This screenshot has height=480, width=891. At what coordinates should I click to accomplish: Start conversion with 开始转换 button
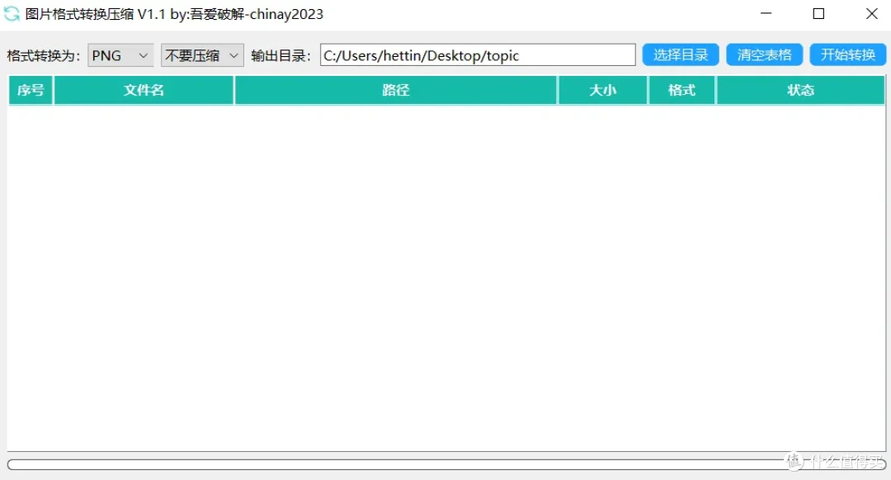pyautogui.click(x=848, y=55)
